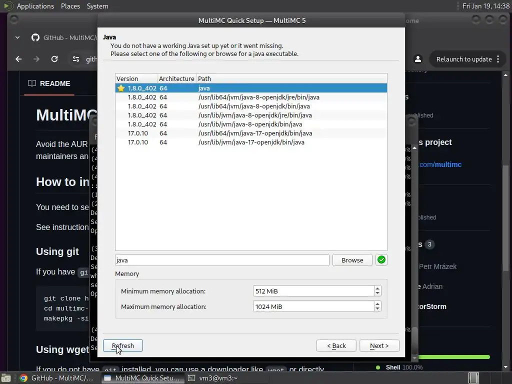The width and height of the screenshot is (512, 384).
Task: Select /usr/lib/jvm/java-8-openjdk/jre/bin/java row
Action: click(251, 115)
